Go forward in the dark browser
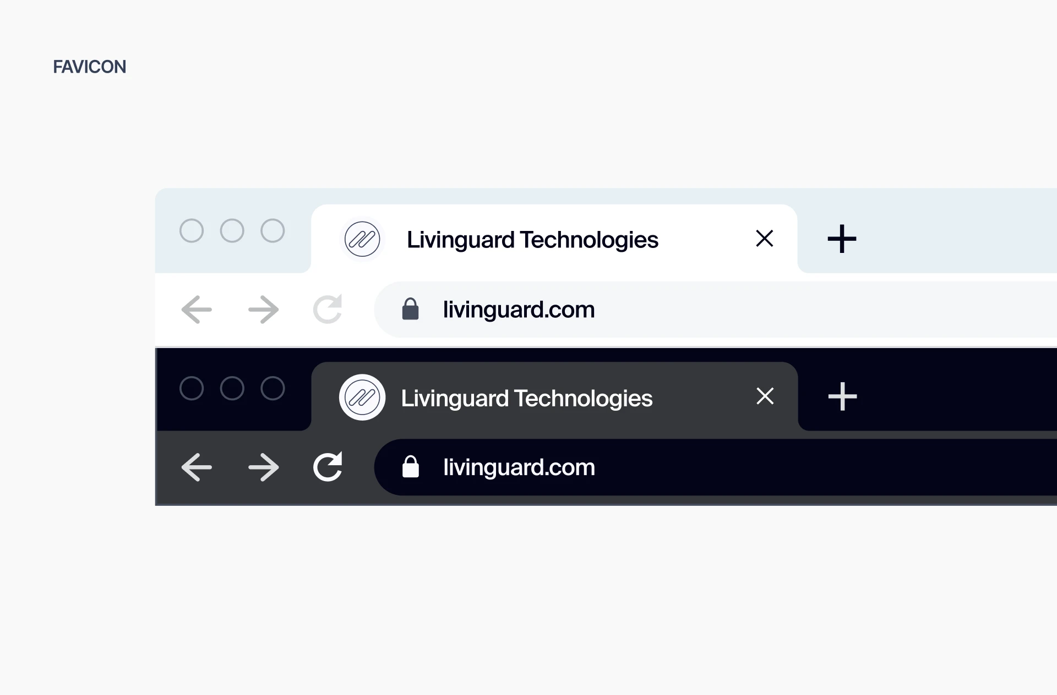Image resolution: width=1057 pixels, height=695 pixels. 264,467
